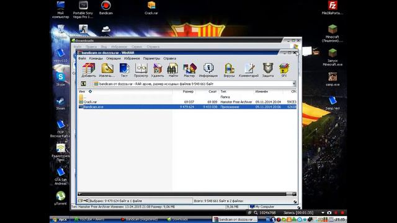397x223 pixels.
Task: Click the Удалить (Delete) toolbar icon
Action: tap(157, 70)
